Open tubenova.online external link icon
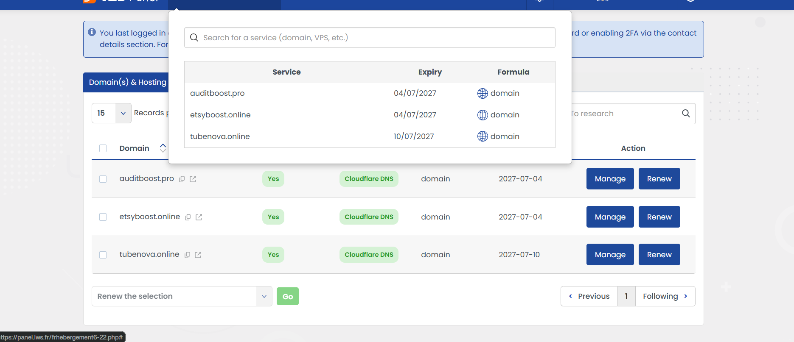The image size is (794, 342). pyautogui.click(x=198, y=255)
